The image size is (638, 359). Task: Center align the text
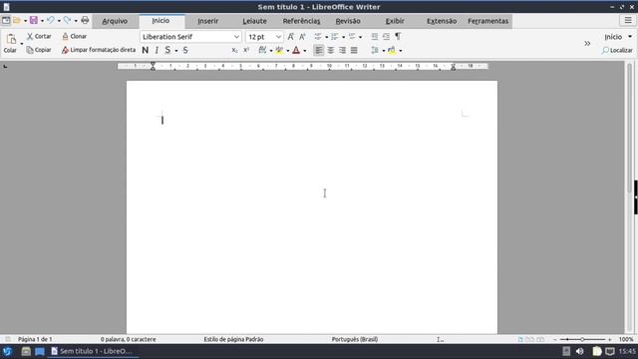330,50
